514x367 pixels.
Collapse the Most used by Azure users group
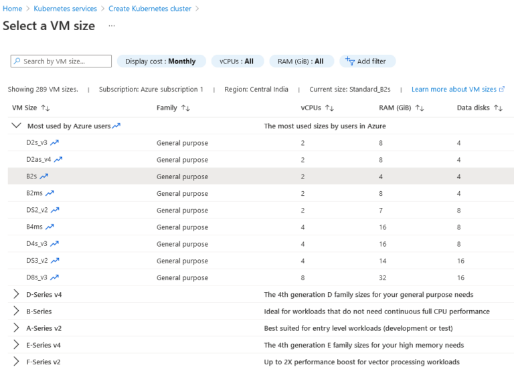[x=16, y=126]
